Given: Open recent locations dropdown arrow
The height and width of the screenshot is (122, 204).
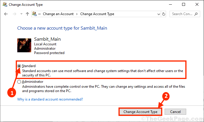Looking at the screenshot, I should tap(21, 14).
